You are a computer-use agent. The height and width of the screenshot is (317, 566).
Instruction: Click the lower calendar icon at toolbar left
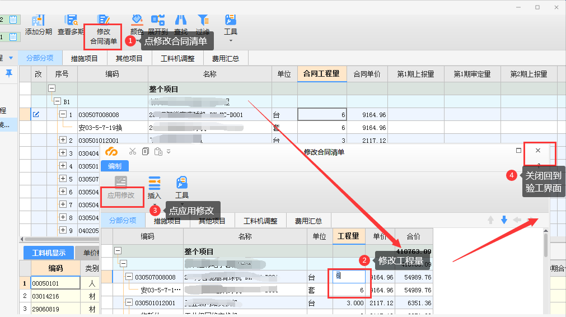[x=13, y=36]
